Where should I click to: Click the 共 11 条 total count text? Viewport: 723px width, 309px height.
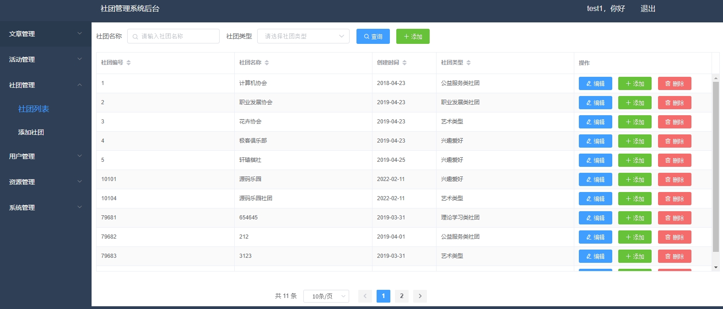coord(286,296)
